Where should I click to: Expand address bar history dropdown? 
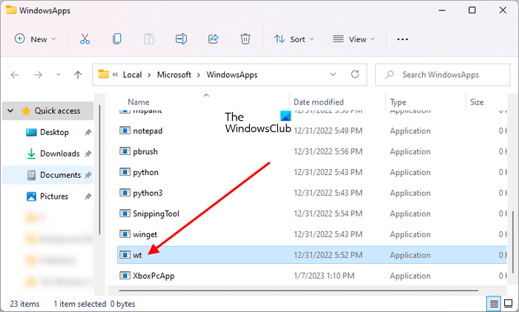[333, 74]
